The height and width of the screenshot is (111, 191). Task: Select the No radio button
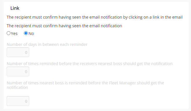[26, 33]
